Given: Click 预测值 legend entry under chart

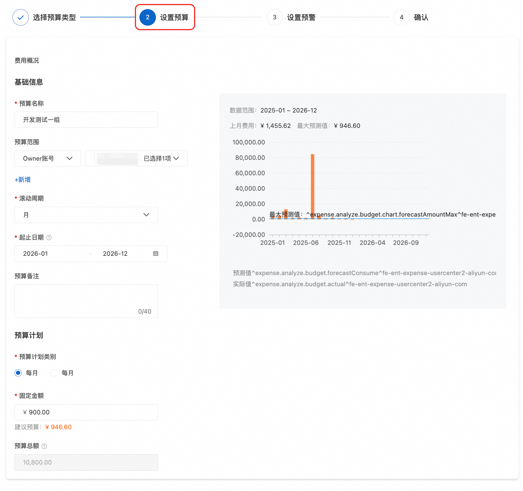Looking at the screenshot, I should click(365, 273).
